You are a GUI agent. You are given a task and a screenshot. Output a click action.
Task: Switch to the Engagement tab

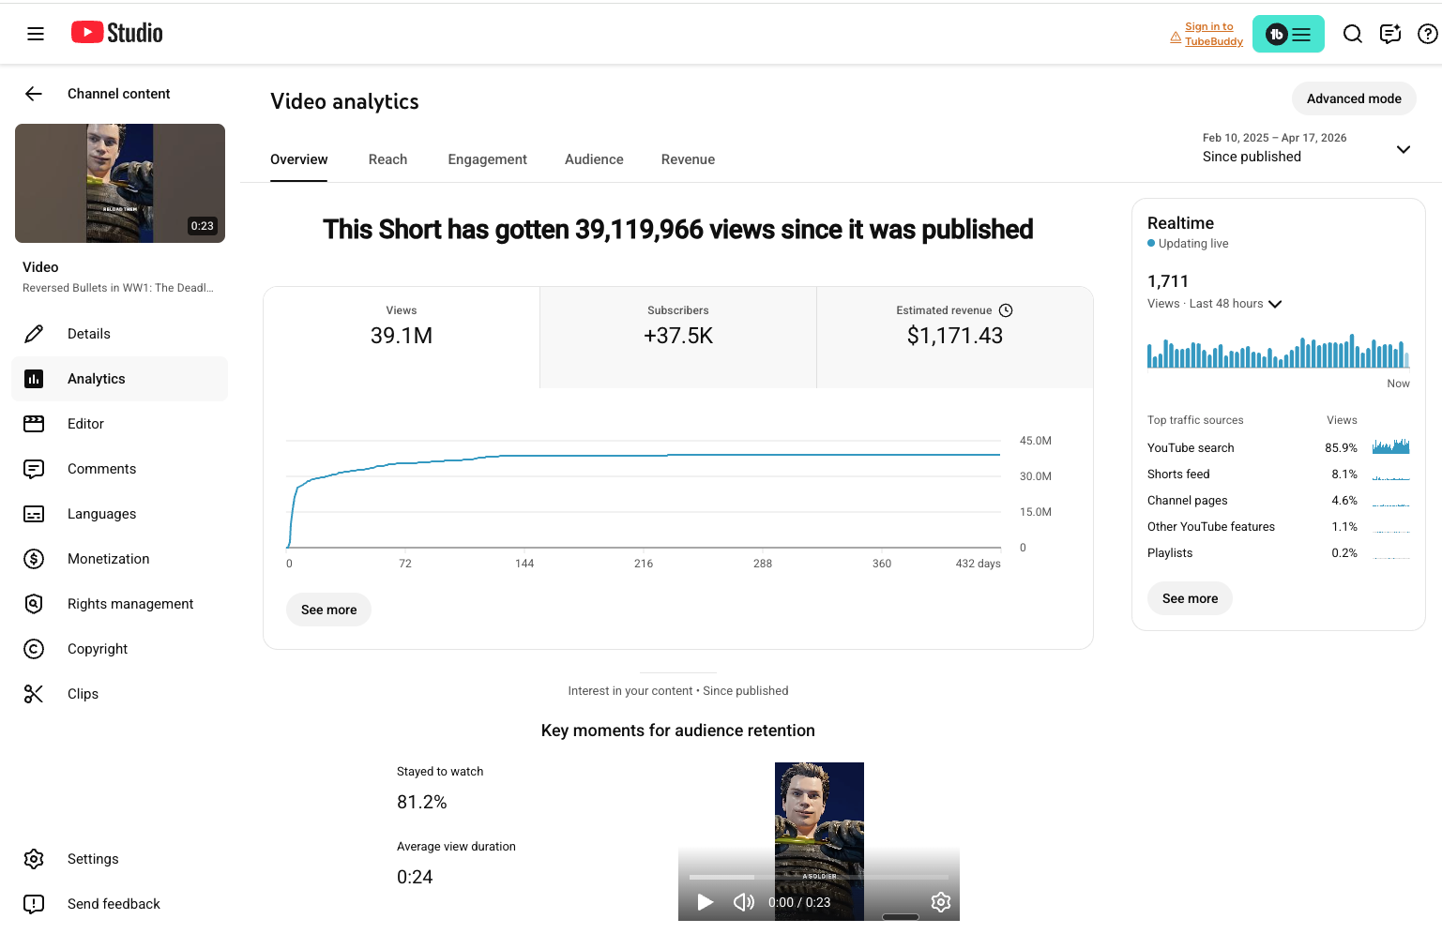tap(487, 159)
